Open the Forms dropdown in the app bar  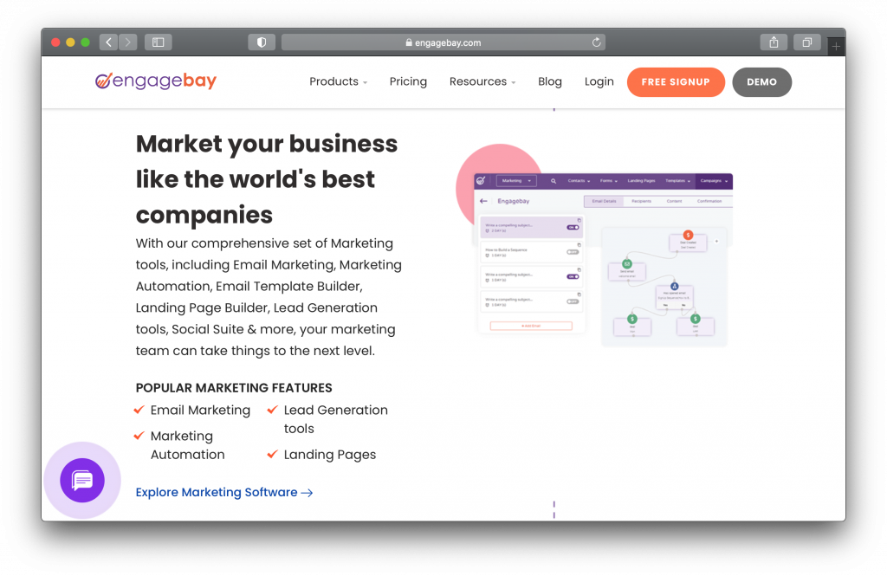tap(609, 181)
